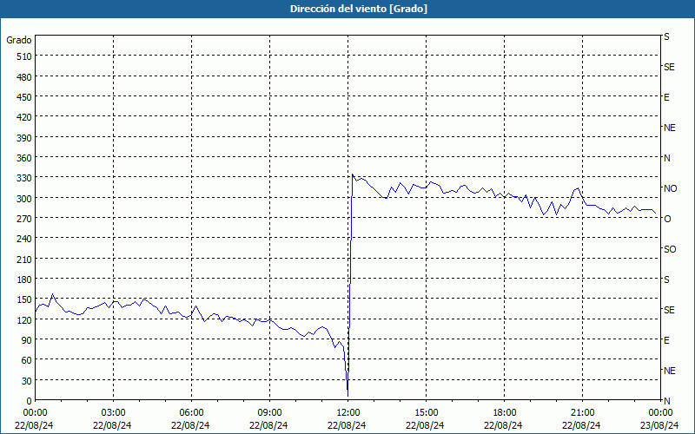Pick the 150 label on the left axis
Viewport: 695px width, 434px height.
pos(24,299)
